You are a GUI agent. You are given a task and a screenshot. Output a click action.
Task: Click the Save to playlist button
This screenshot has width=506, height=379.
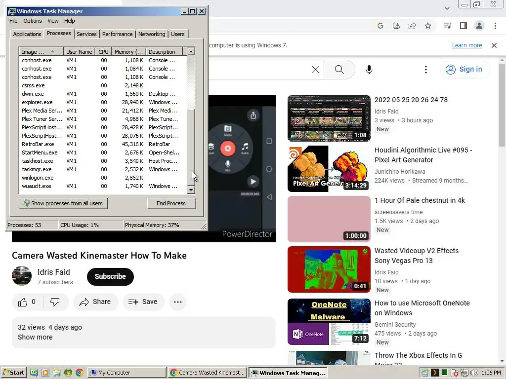tap(143, 302)
